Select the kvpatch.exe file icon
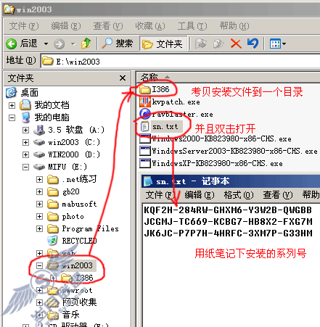The height and width of the screenshot is (327, 320). pos(145,102)
